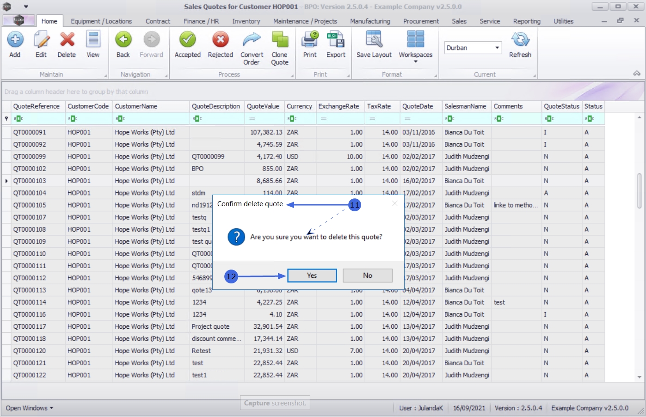This screenshot has height=417, width=646.
Task: Open the Maintenance / Projects tab
Action: point(305,21)
